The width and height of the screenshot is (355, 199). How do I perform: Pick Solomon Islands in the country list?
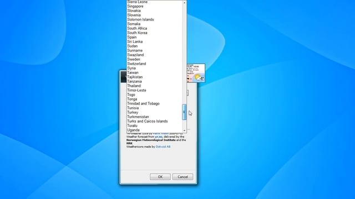click(x=154, y=20)
